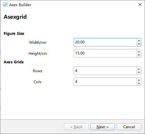Increase Width/cm with up arrow
The width and height of the screenshot is (145, 134).
[x=139, y=40]
